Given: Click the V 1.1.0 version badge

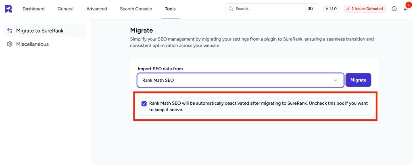Looking at the screenshot, I should coord(331,9).
